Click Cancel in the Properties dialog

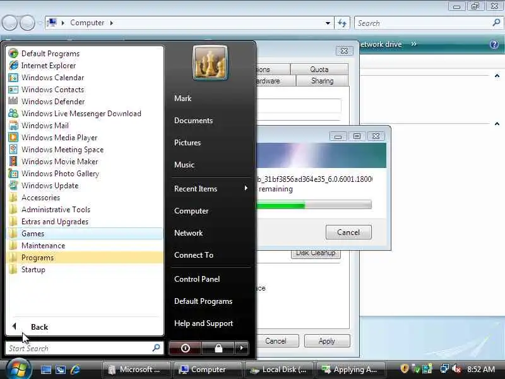point(278,341)
